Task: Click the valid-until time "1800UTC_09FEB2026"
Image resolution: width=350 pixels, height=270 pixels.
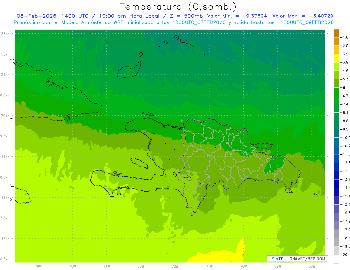Action: click(x=307, y=22)
